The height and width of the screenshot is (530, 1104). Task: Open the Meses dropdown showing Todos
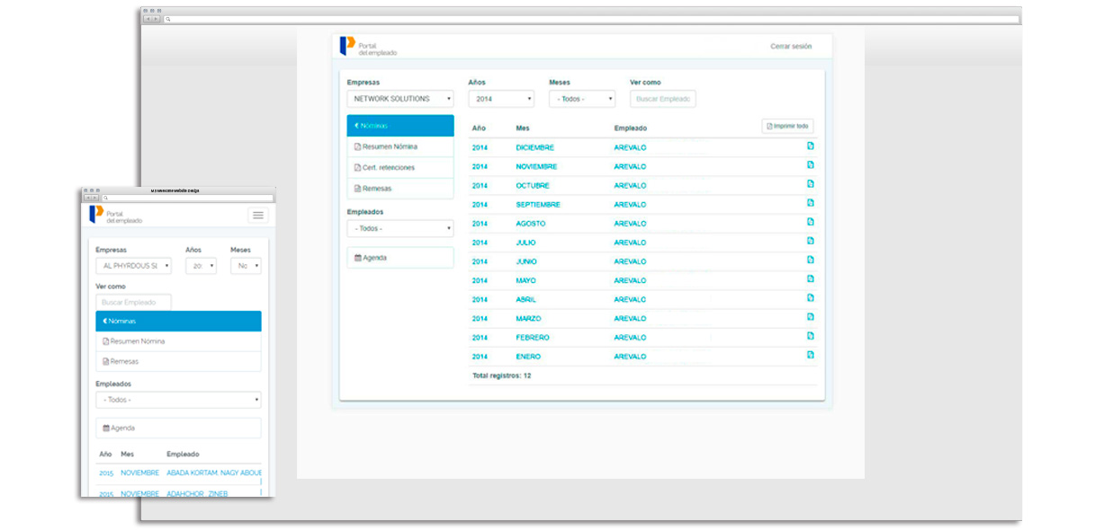pyautogui.click(x=582, y=99)
